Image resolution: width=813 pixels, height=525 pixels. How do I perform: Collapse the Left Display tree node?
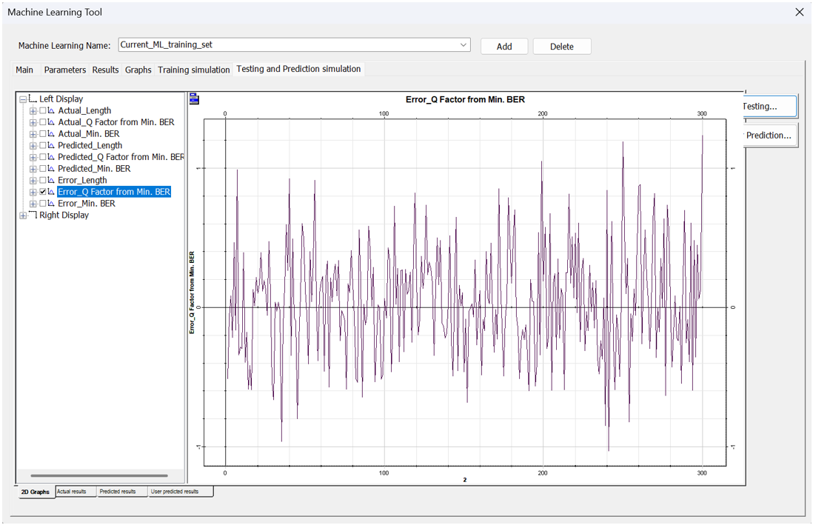(23, 99)
